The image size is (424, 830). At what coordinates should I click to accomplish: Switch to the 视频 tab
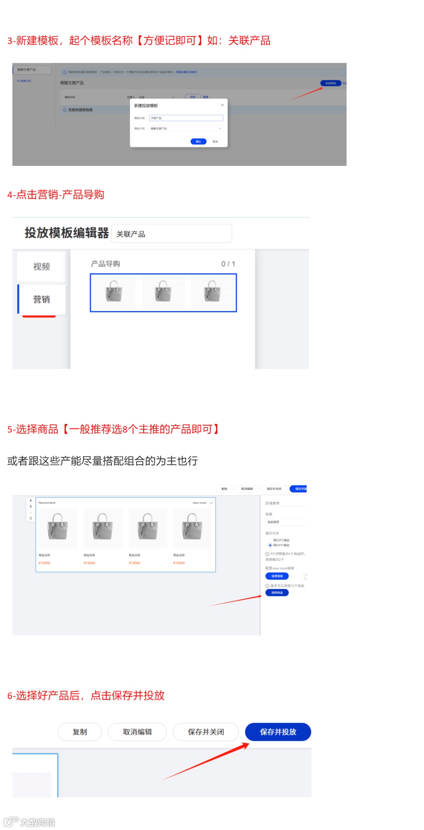[41, 266]
